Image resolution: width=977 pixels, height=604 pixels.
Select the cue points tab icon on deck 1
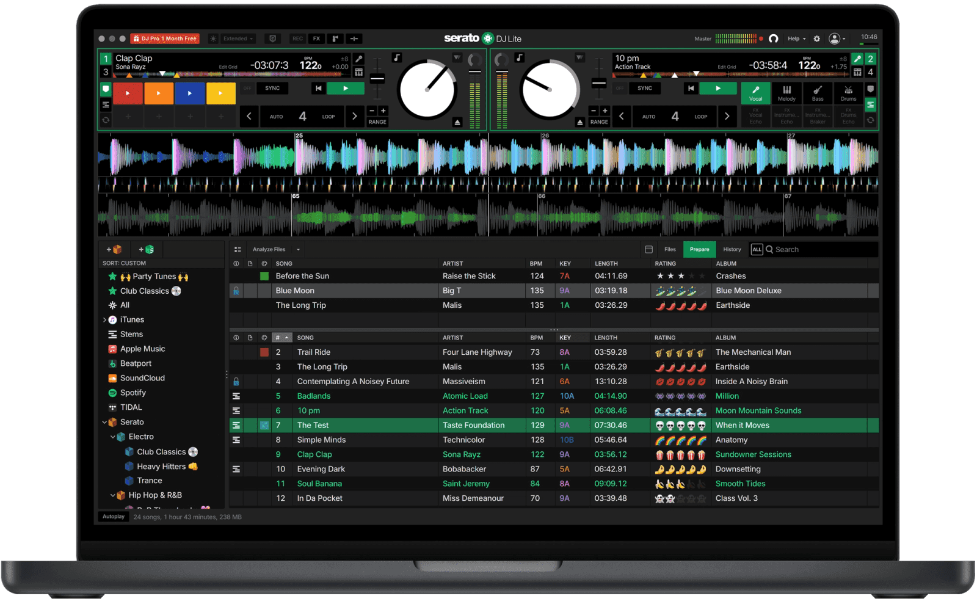[x=106, y=89]
